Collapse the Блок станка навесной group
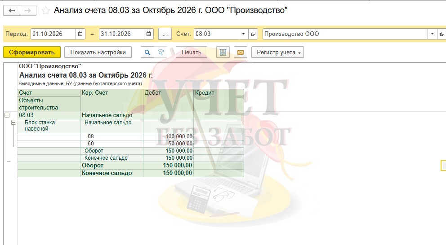 (x=13, y=122)
